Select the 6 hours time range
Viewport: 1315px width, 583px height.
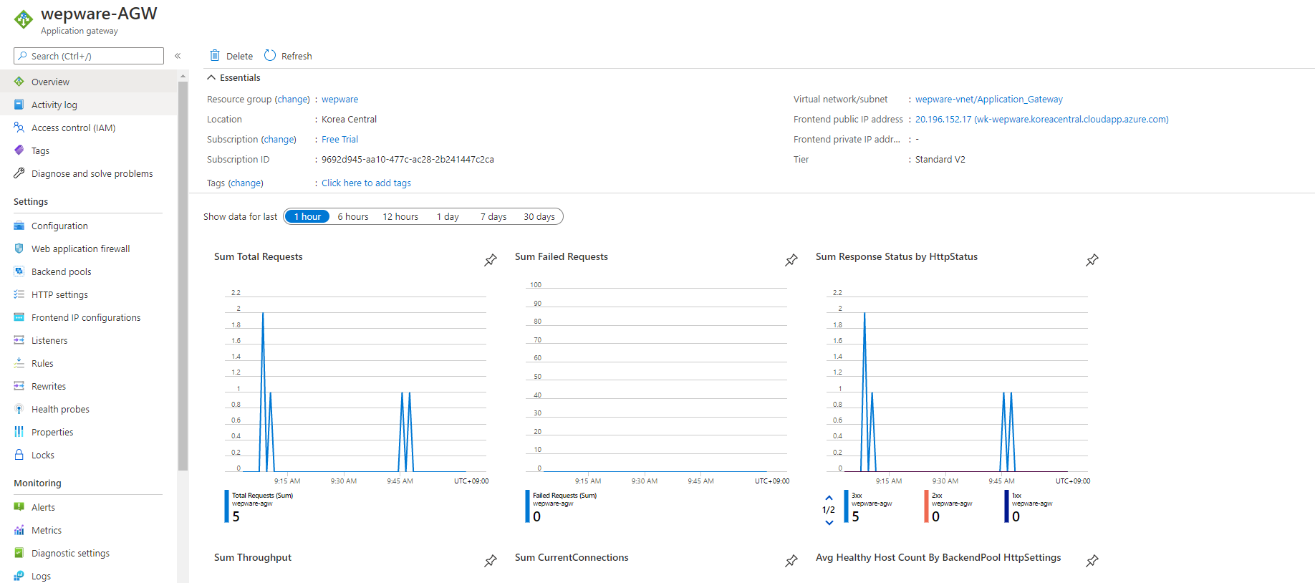(x=353, y=216)
